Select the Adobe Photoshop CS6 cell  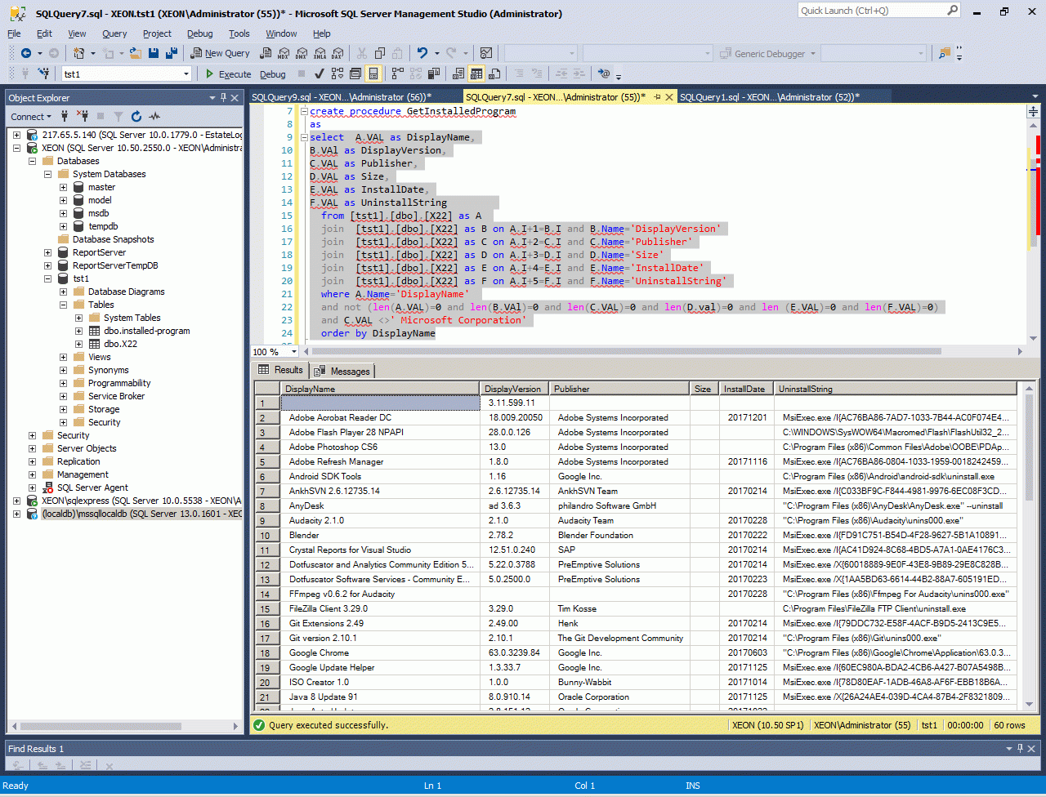click(380, 447)
